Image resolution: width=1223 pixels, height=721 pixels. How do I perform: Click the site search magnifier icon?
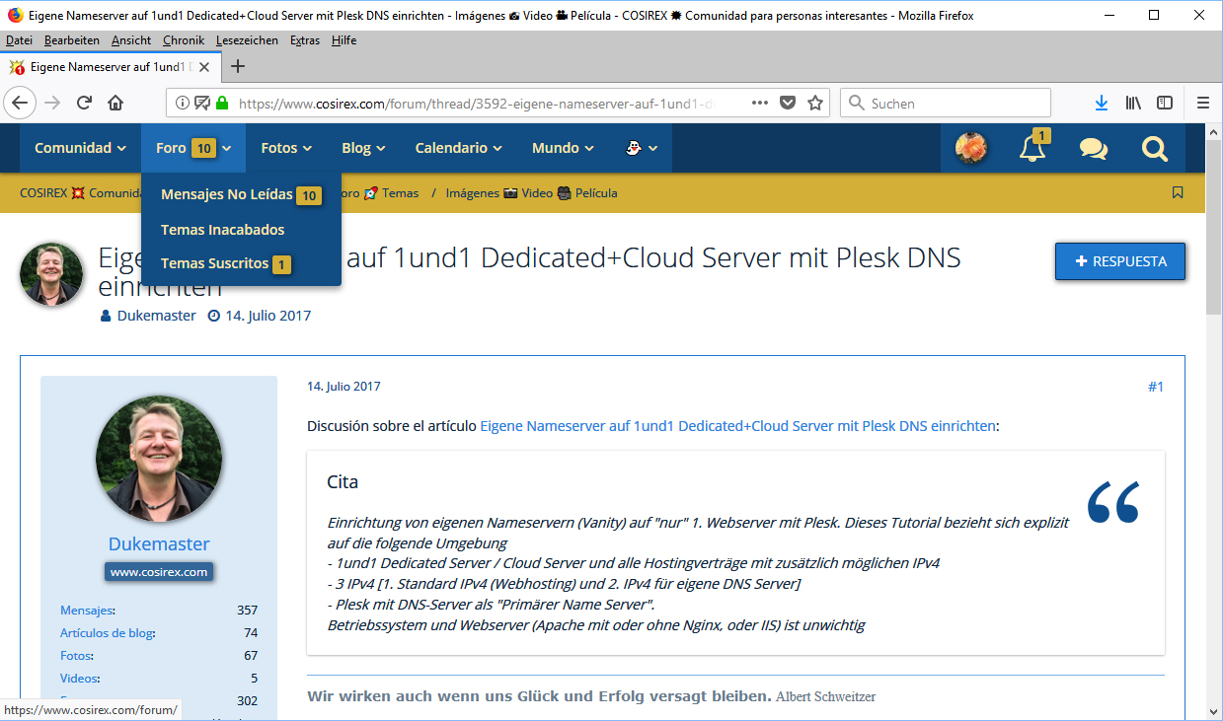click(x=1154, y=148)
